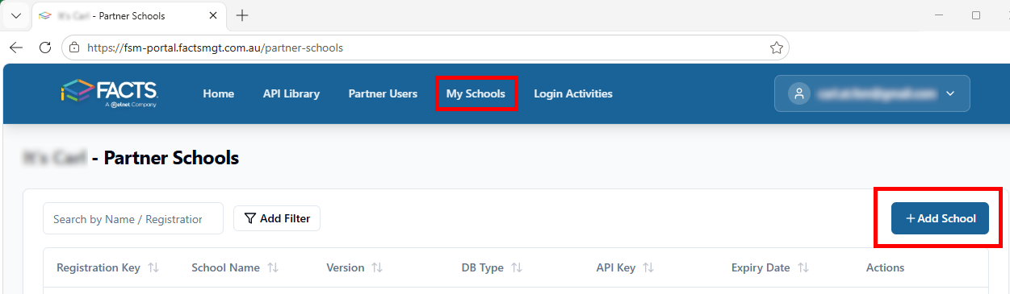Screen dimensions: 1010x294
Task: Sort by Registration Key column arrows
Action: 153,267
